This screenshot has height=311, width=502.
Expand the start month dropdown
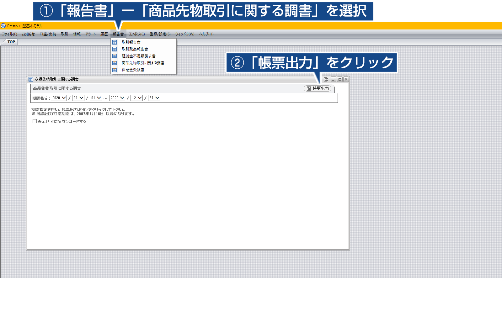pos(78,98)
